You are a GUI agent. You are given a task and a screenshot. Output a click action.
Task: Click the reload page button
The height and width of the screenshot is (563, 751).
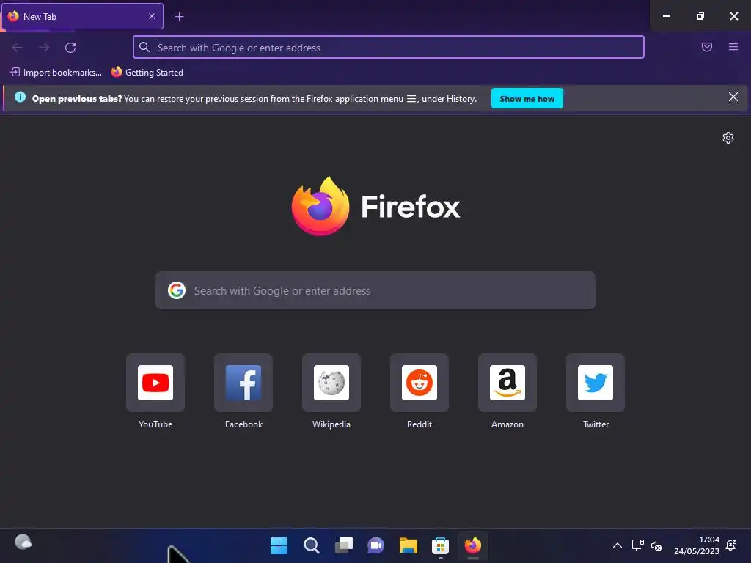coord(70,48)
